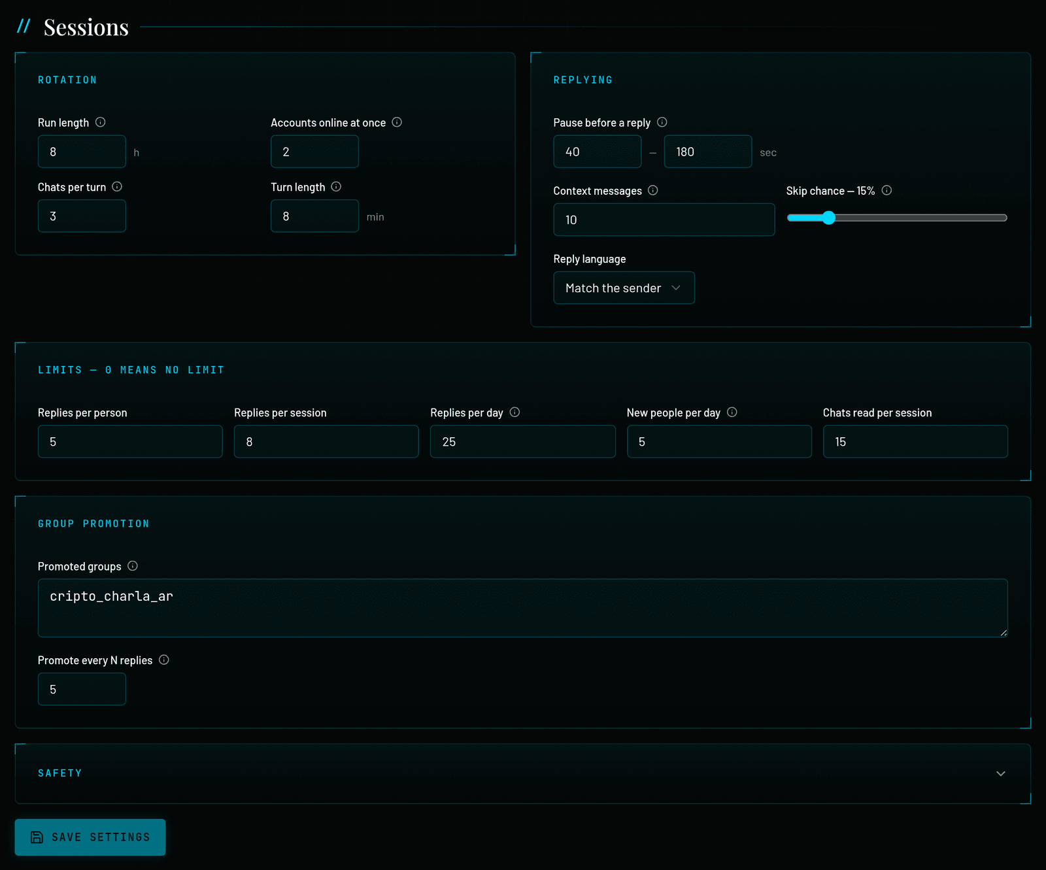Click info icon beside Context messages
Viewport: 1046px width, 870px height.
(x=653, y=190)
